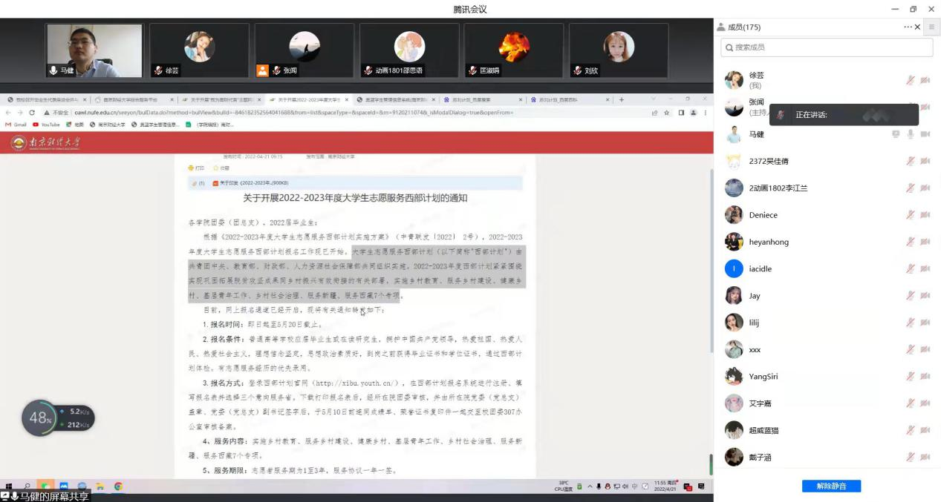Click the magnifier icon in member search box
Image resolution: width=941 pixels, height=502 pixels.
(729, 47)
